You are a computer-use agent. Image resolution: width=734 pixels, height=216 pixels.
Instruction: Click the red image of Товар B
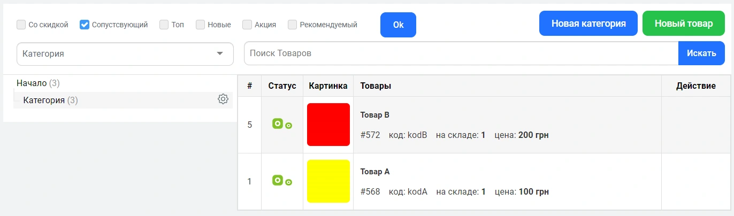328,125
